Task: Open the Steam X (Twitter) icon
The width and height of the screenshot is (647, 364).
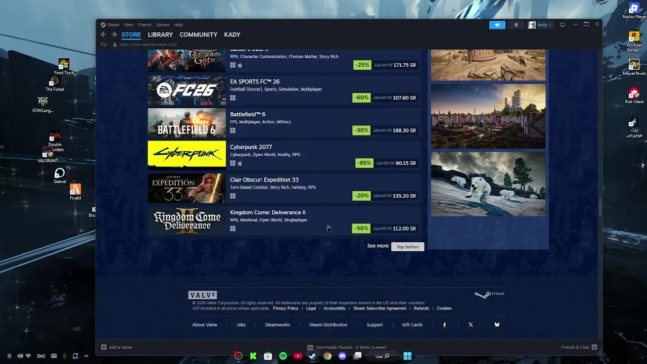Action: tap(471, 325)
